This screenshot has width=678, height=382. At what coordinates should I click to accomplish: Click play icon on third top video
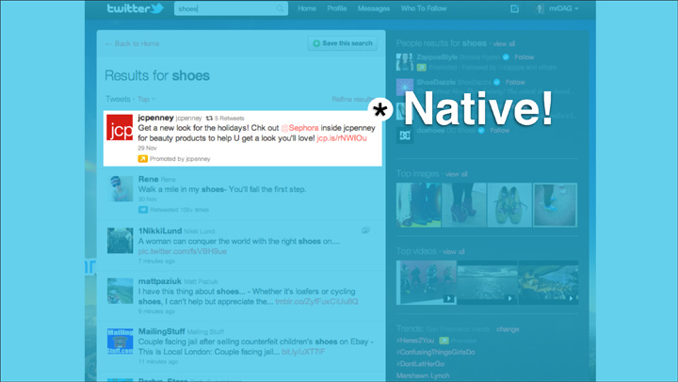click(x=572, y=298)
